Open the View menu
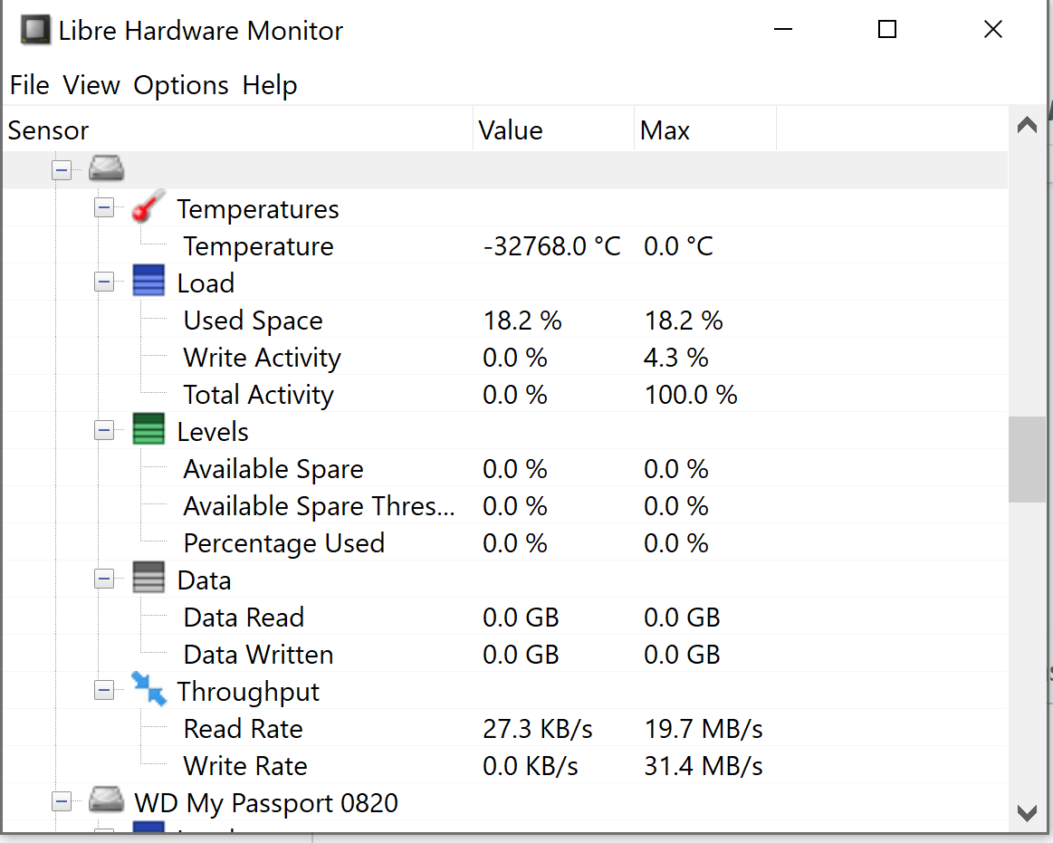 [90, 84]
